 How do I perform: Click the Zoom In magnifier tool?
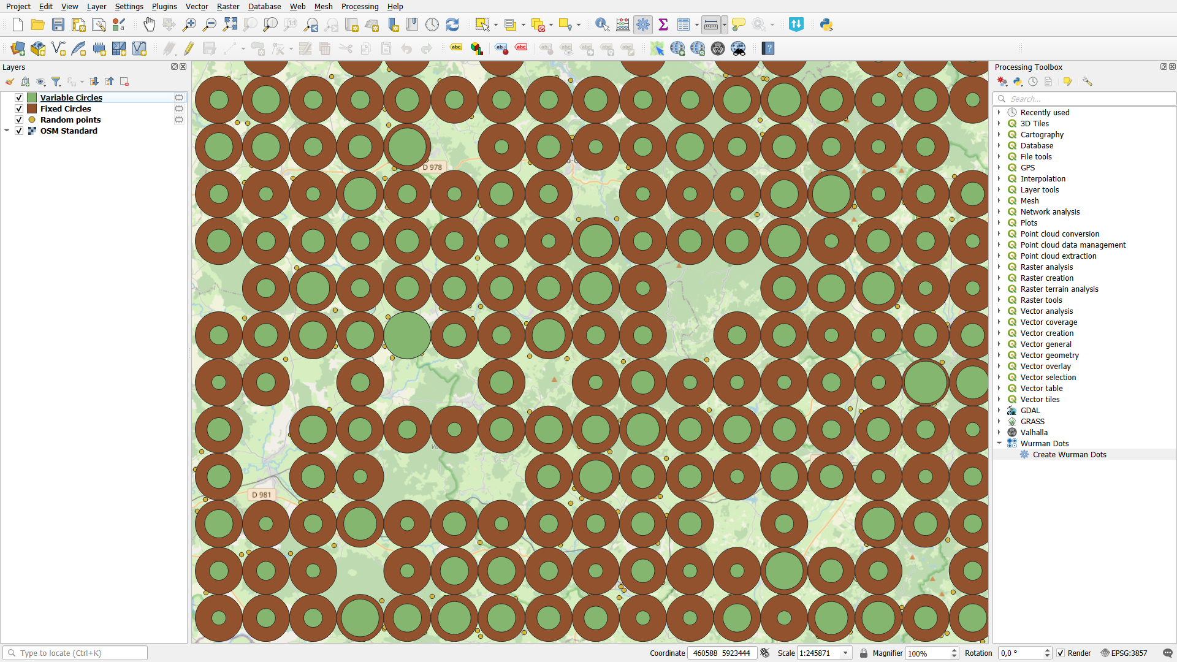[x=189, y=25]
